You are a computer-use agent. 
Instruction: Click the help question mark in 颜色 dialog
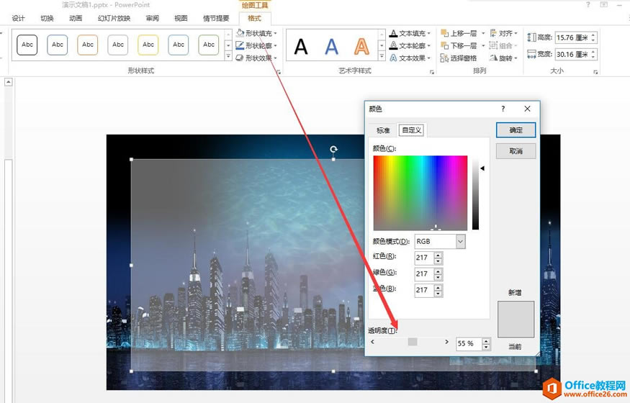pyautogui.click(x=503, y=109)
